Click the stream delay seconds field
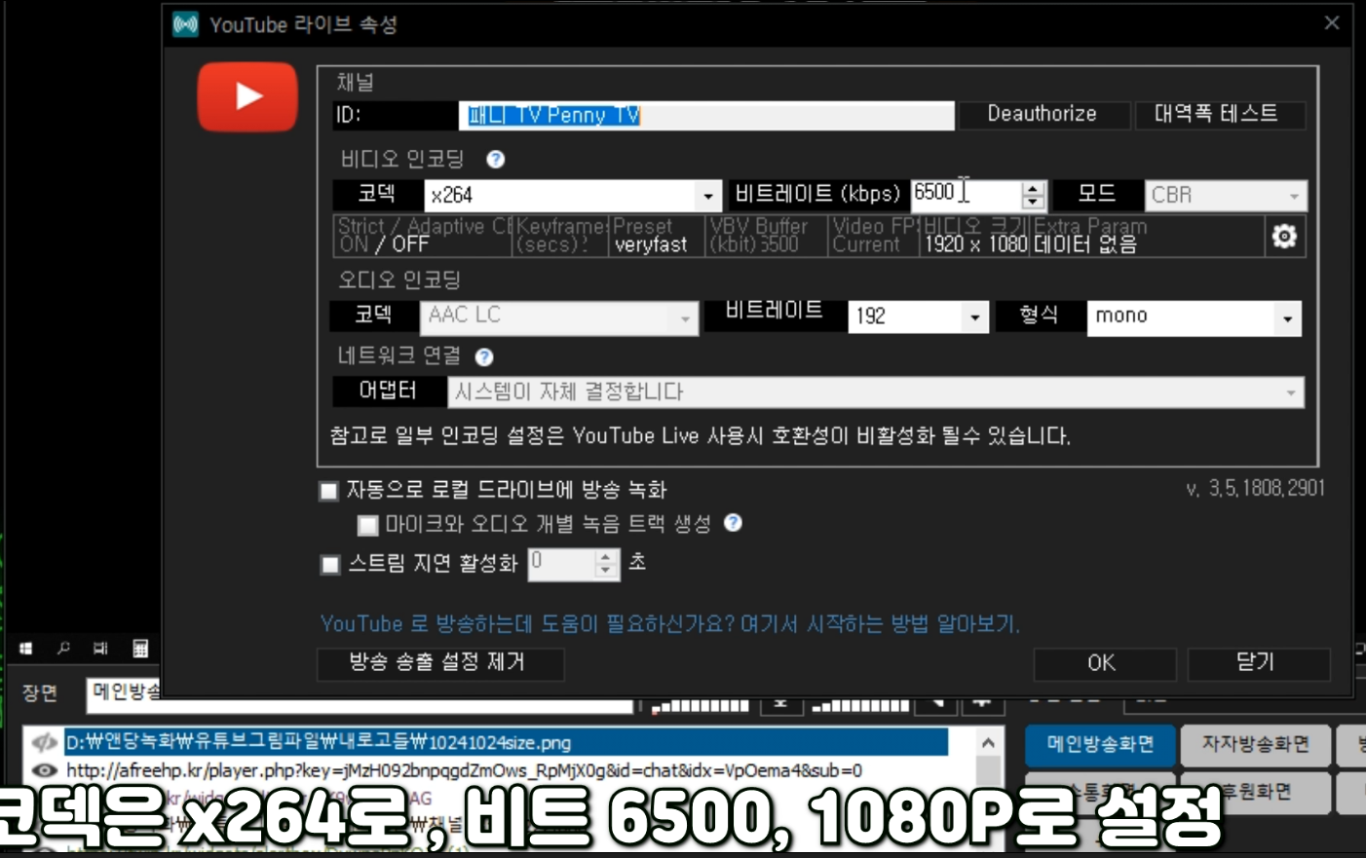 (x=561, y=564)
